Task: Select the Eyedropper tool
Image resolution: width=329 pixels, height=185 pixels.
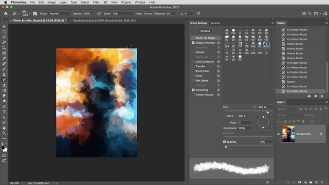Action: (4, 58)
